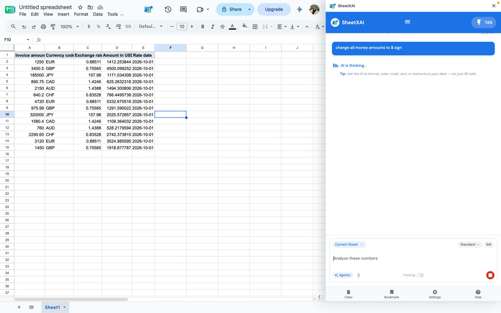
Task: Toggle bold formatting
Action: coord(203,26)
